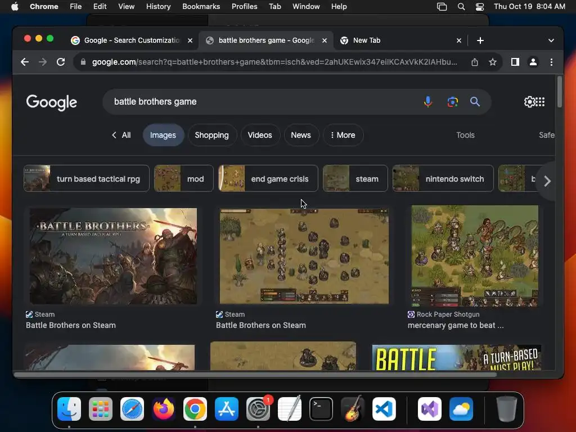Click the voice search microphone icon
The width and height of the screenshot is (576, 432).
point(427,102)
